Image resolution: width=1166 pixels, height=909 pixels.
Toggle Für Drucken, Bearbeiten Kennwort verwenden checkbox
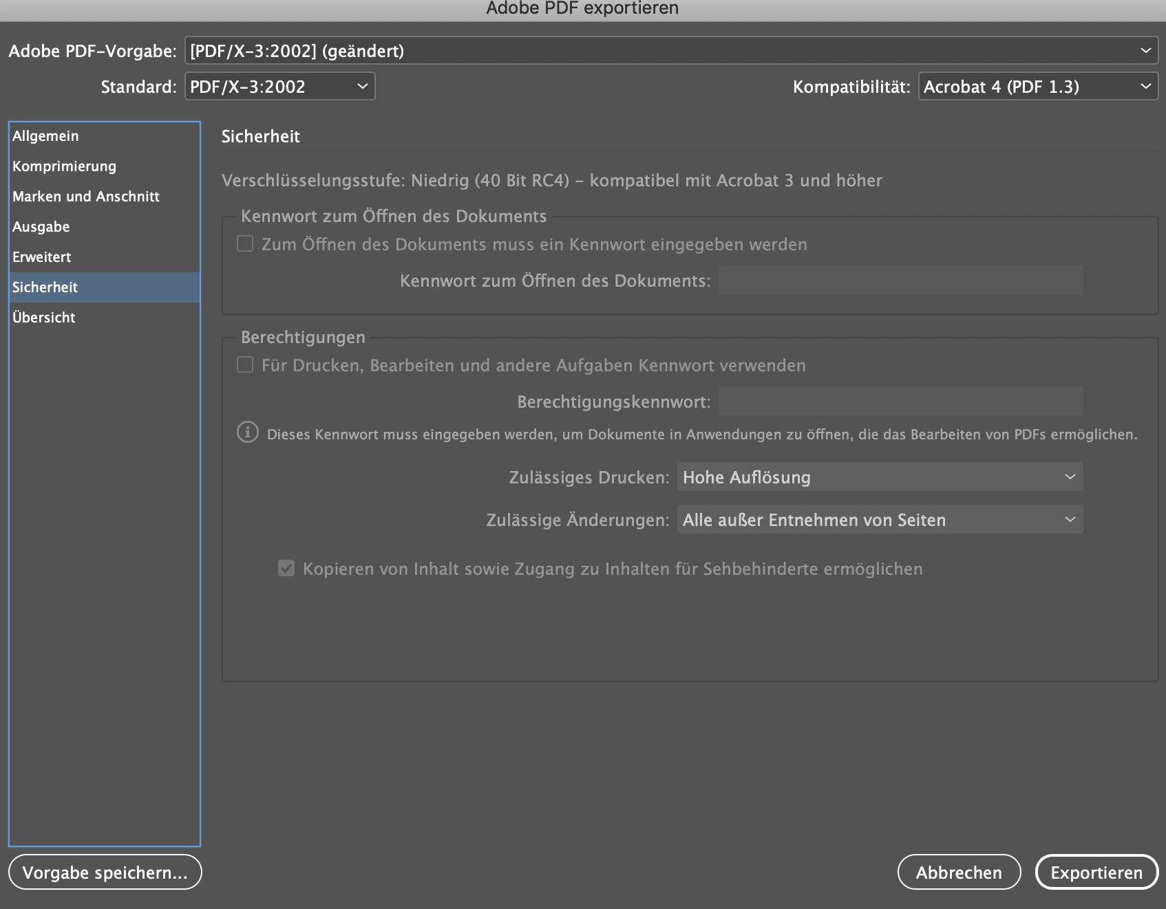(245, 365)
